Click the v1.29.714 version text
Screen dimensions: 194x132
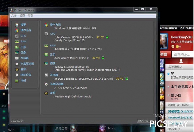point(17,121)
